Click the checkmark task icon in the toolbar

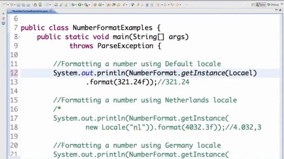coord(47,5)
